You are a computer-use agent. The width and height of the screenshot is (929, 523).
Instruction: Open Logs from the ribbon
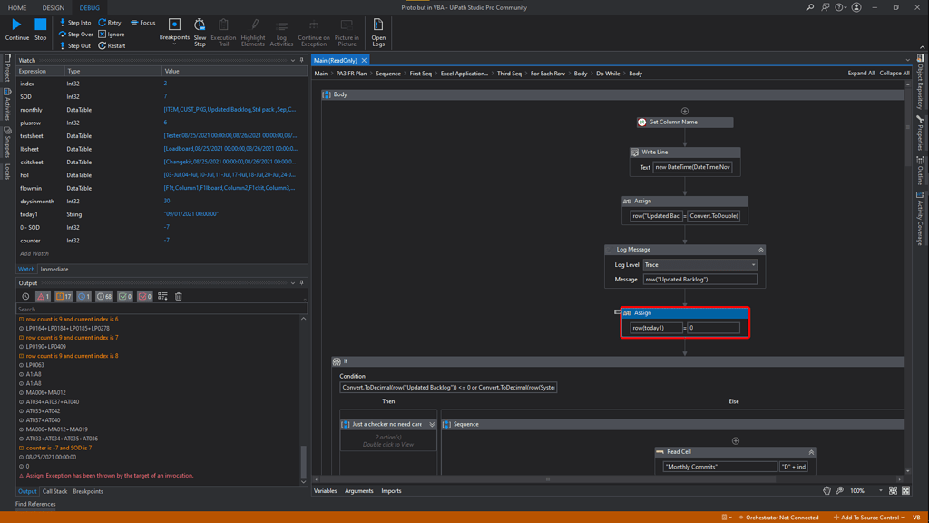pyautogui.click(x=377, y=33)
